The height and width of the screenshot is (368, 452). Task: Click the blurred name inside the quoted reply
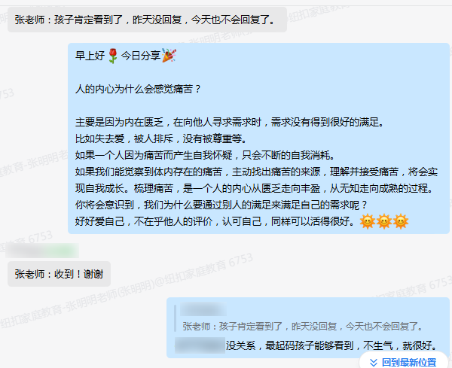(203, 309)
